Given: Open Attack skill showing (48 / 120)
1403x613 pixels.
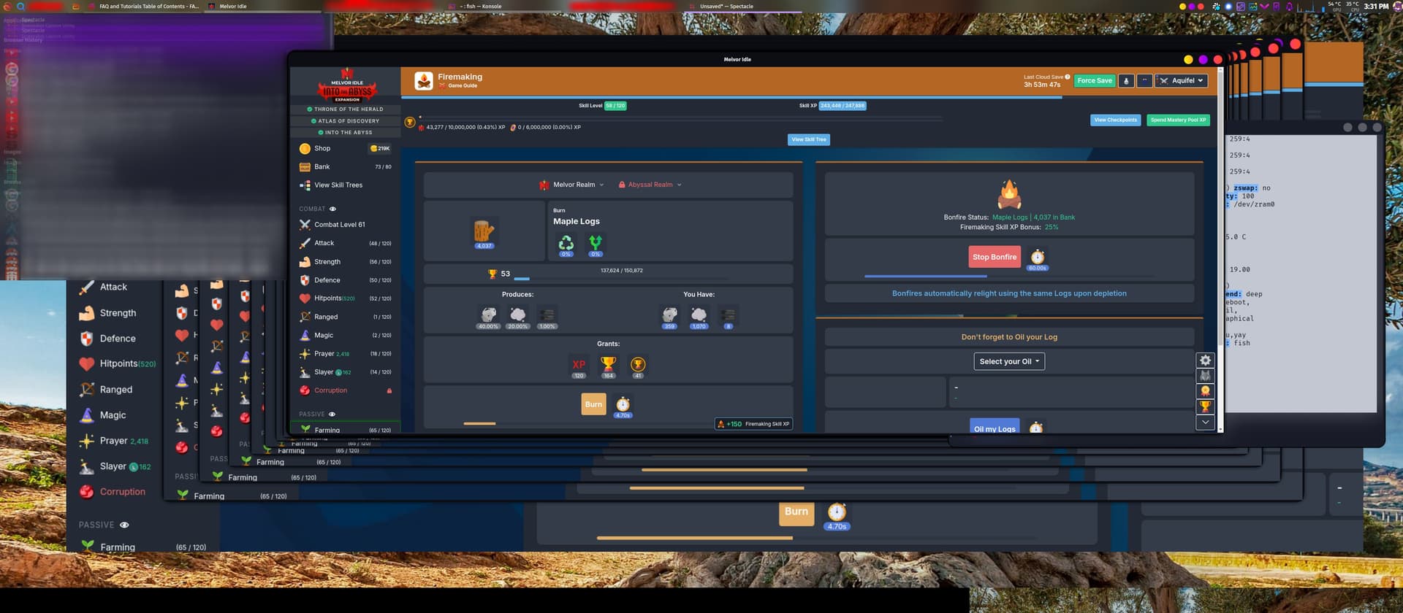Looking at the screenshot, I should coord(345,243).
